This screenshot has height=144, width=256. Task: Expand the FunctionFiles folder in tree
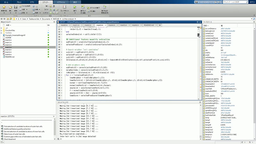[1, 30]
